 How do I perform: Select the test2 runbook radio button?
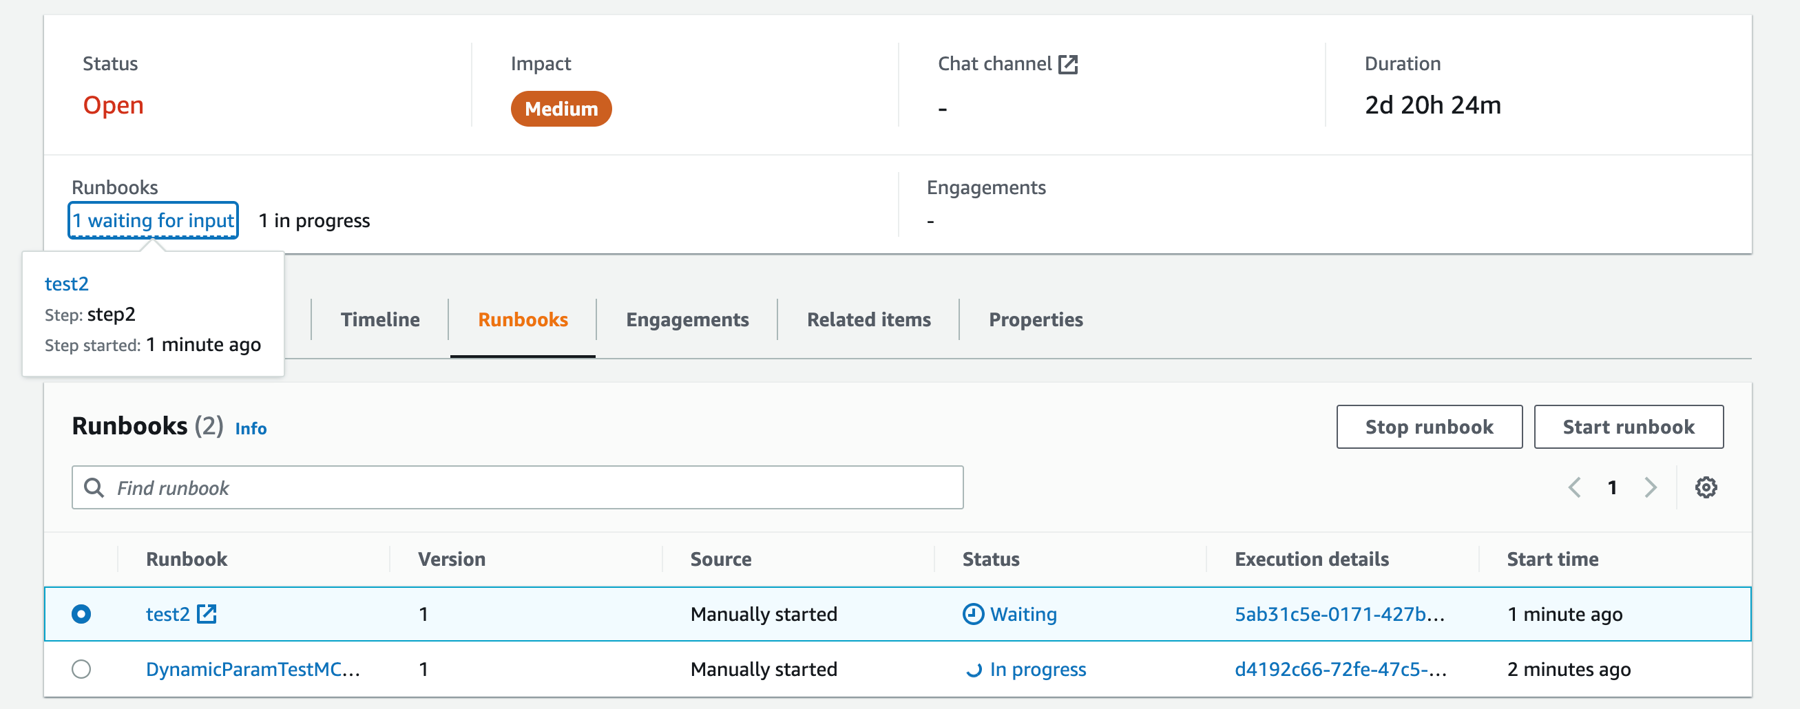[x=81, y=613]
